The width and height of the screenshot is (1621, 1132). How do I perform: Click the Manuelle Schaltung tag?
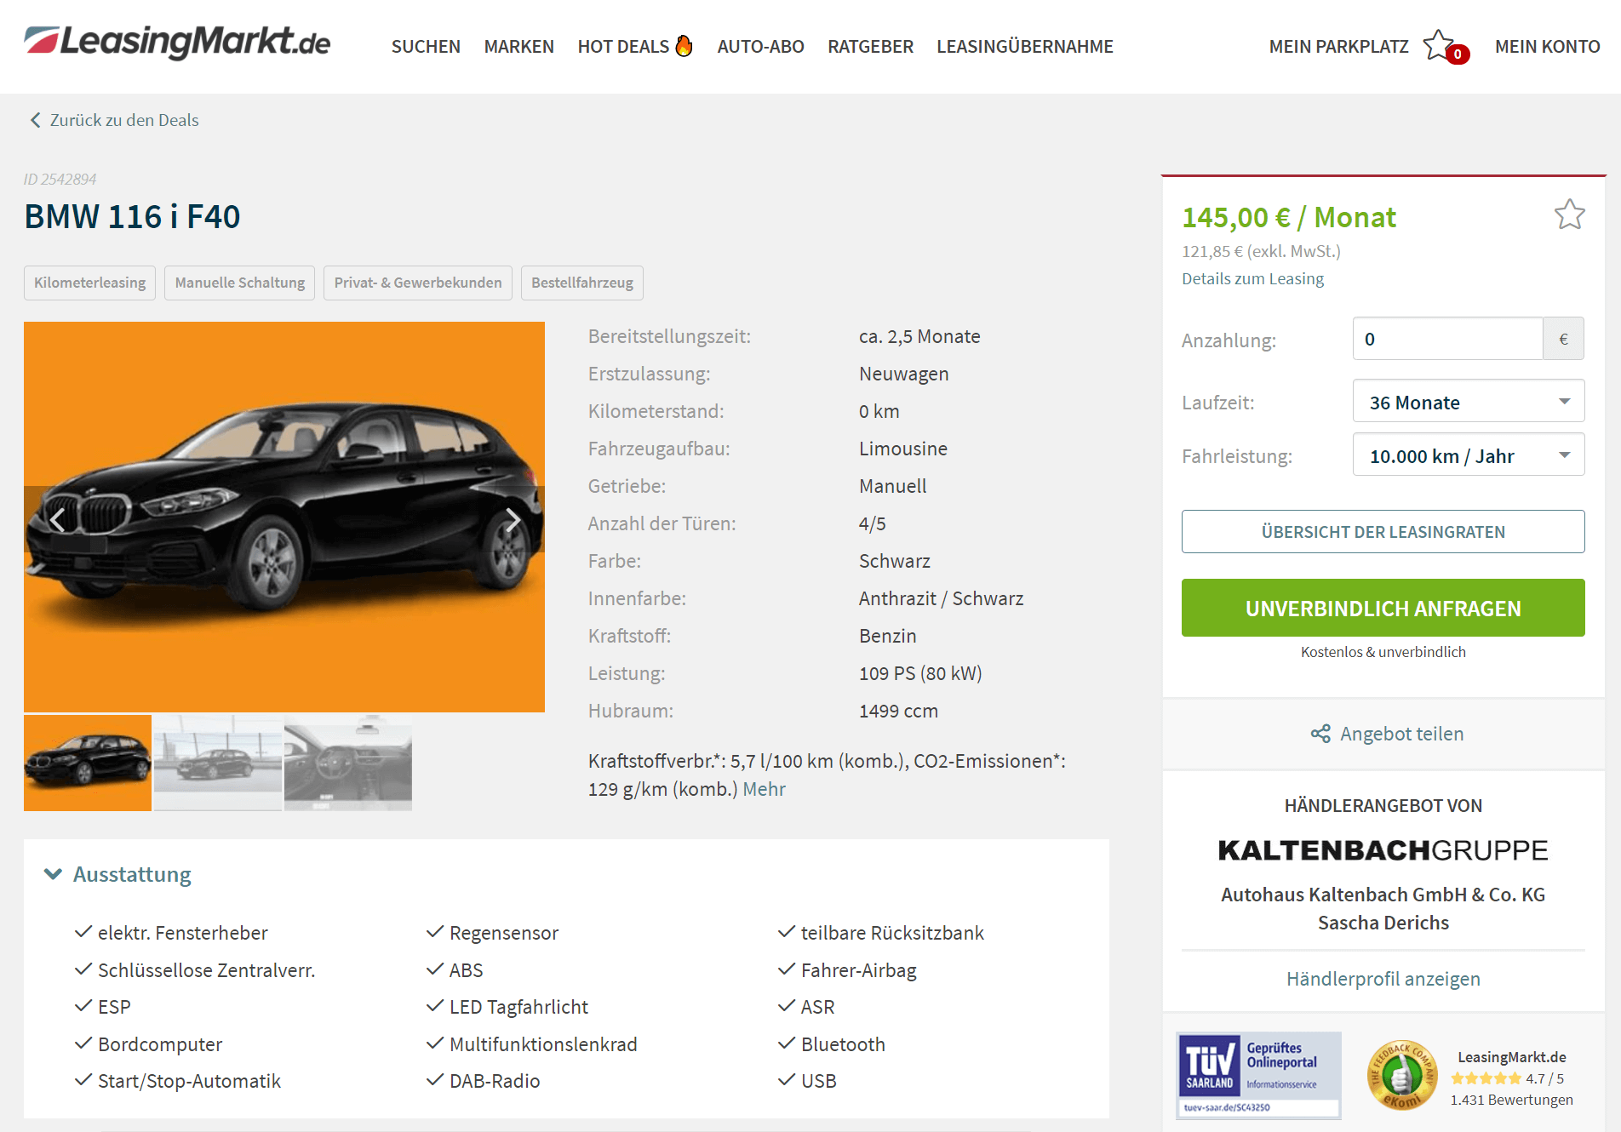coord(239,283)
